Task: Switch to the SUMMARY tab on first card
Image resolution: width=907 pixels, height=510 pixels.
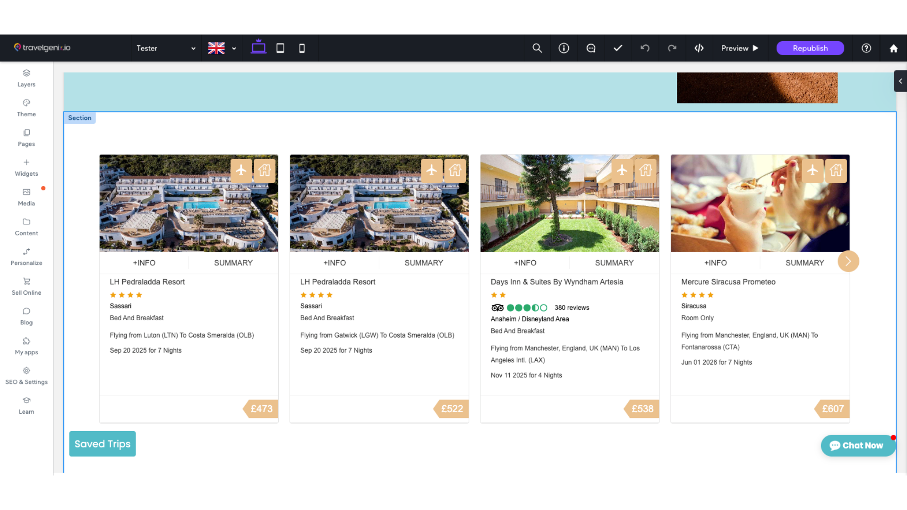Action: [x=233, y=263]
